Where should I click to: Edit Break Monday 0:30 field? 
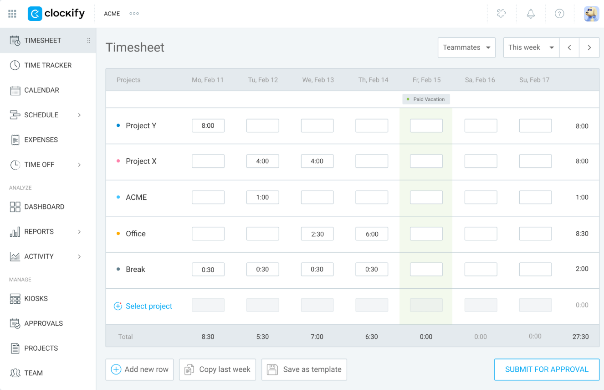tap(208, 269)
